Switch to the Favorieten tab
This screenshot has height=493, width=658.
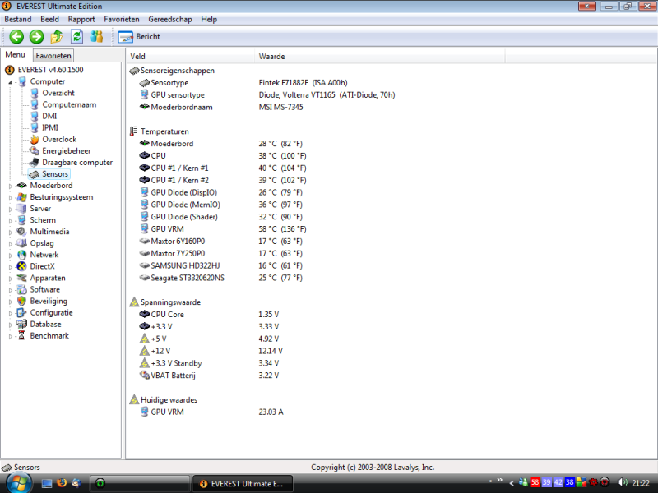tap(53, 56)
